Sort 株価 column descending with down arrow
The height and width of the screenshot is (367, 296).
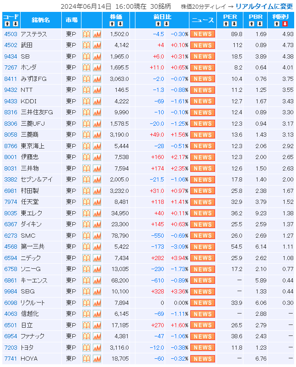tap(120, 24)
